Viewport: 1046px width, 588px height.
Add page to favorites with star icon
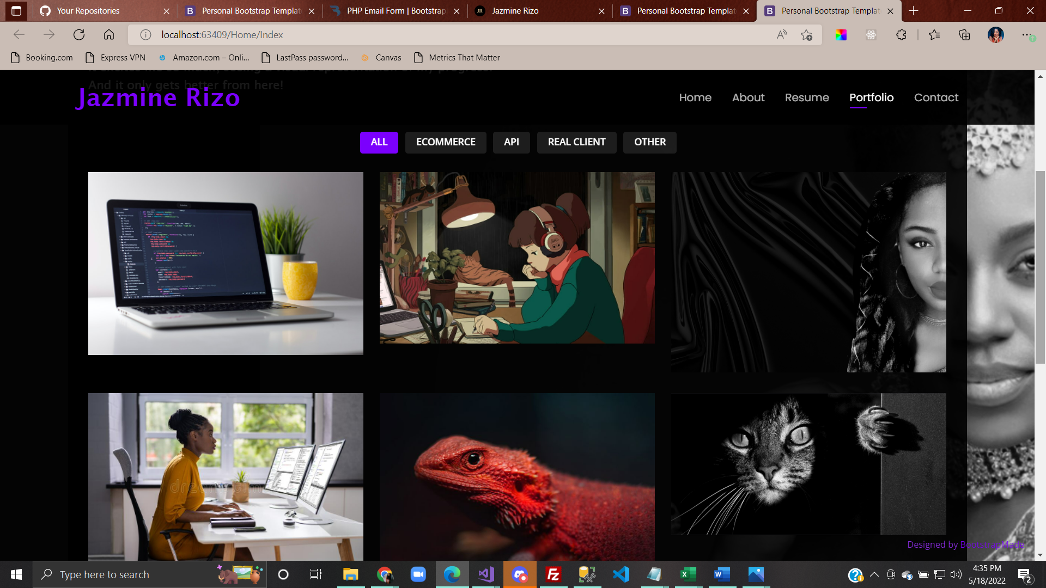(806, 35)
